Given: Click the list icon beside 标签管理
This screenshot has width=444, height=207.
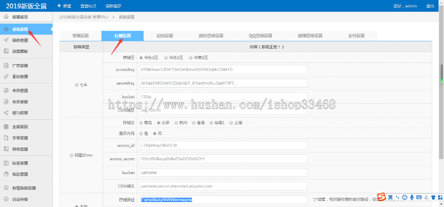Looking at the screenshot, I should (x=6, y=163).
